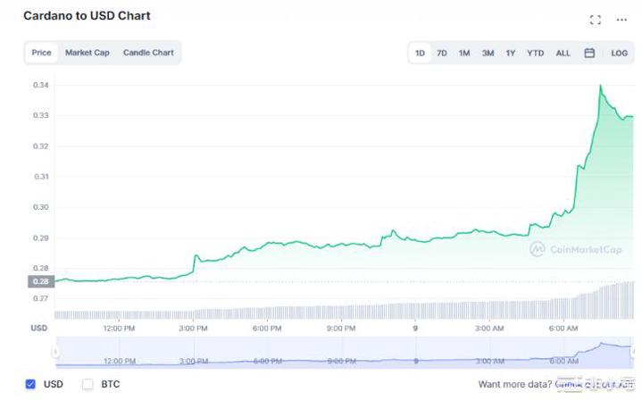642x400 pixels.
Task: Switch to the Candle Chart tab
Action: (x=148, y=53)
